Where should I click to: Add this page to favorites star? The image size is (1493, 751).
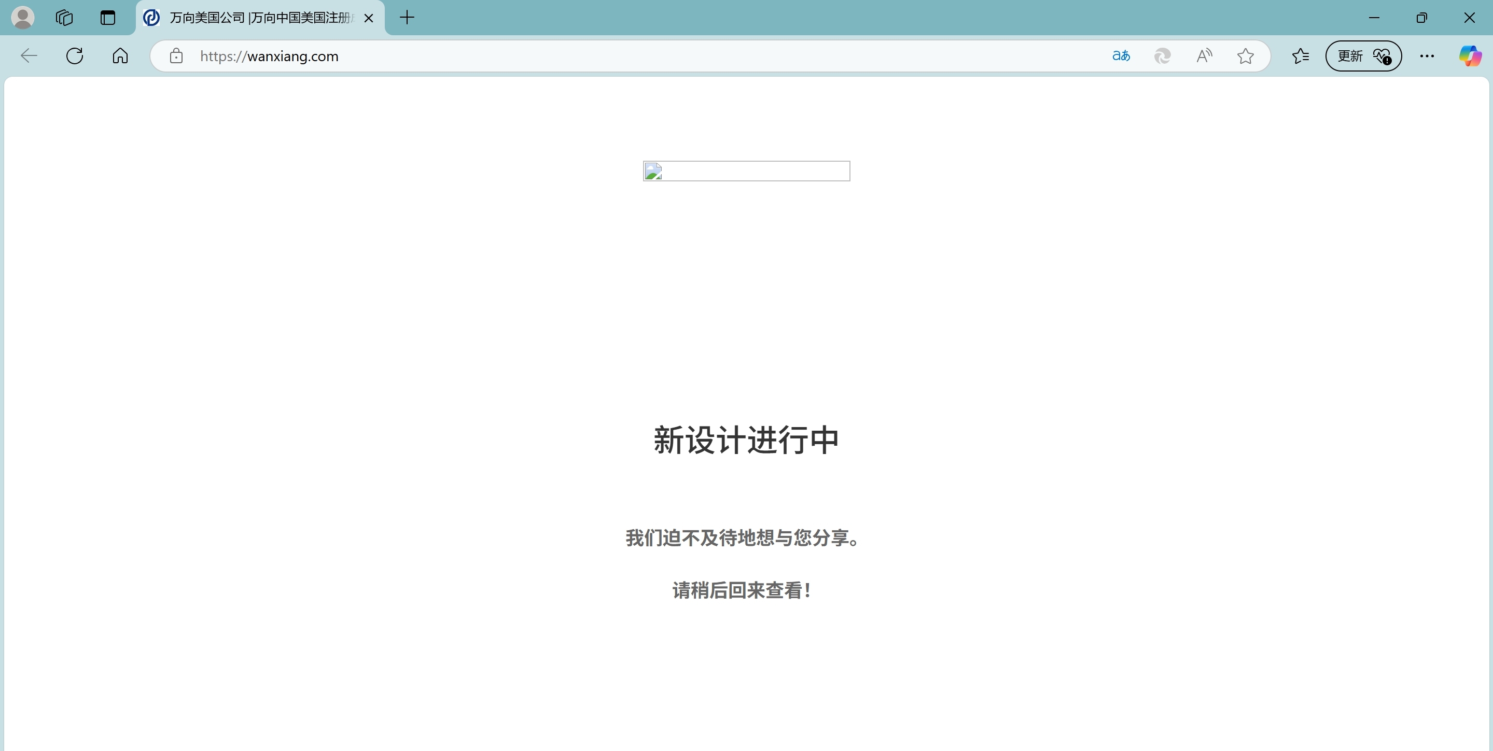tap(1245, 55)
